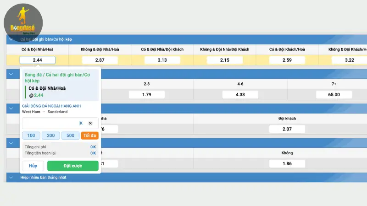
Task: Pick the 1.86 odds under Không
Action: [x=287, y=163]
